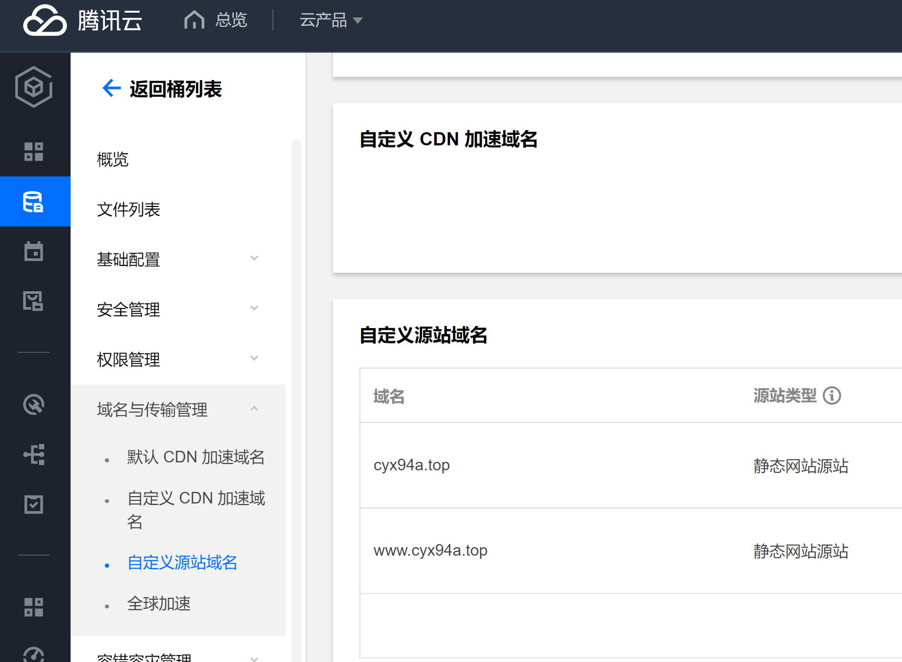Click the 域名与传输管理 menu item
902x662 pixels.
click(x=152, y=410)
